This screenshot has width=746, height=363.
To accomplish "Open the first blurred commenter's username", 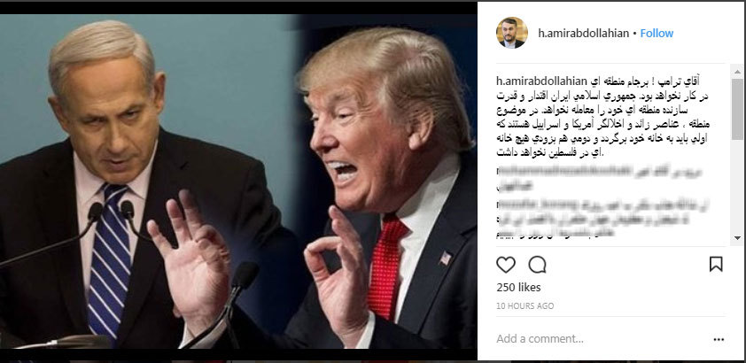I will click(x=553, y=170).
